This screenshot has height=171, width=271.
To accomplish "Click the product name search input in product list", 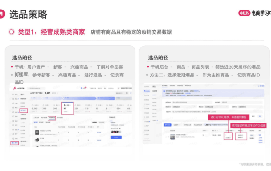I will click(192, 102).
